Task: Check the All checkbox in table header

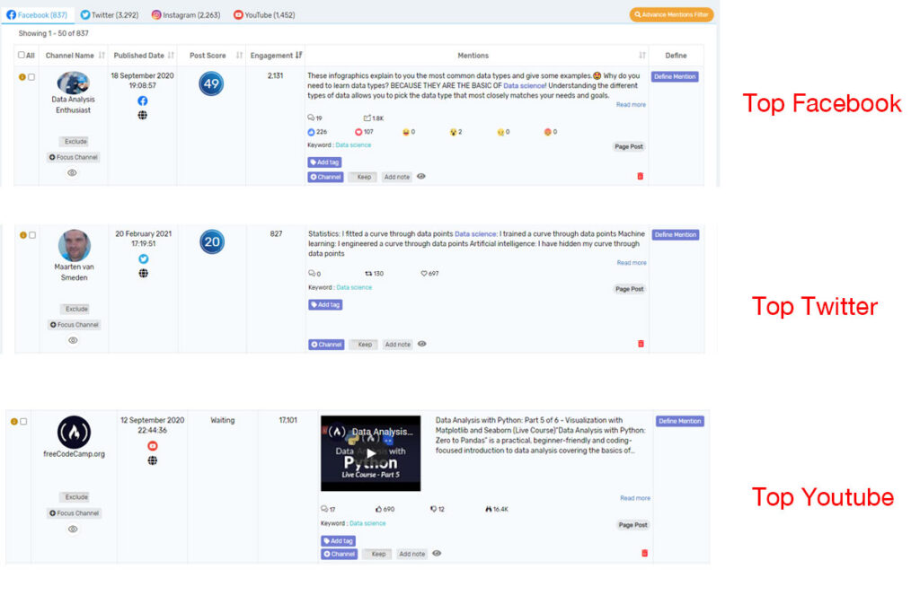Action: click(x=22, y=56)
